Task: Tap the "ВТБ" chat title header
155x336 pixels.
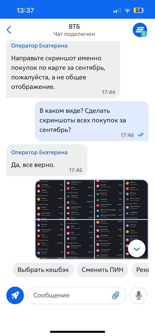Action: point(74,27)
